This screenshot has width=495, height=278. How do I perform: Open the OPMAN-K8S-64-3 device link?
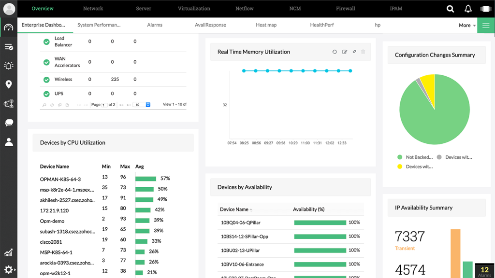tap(60, 179)
